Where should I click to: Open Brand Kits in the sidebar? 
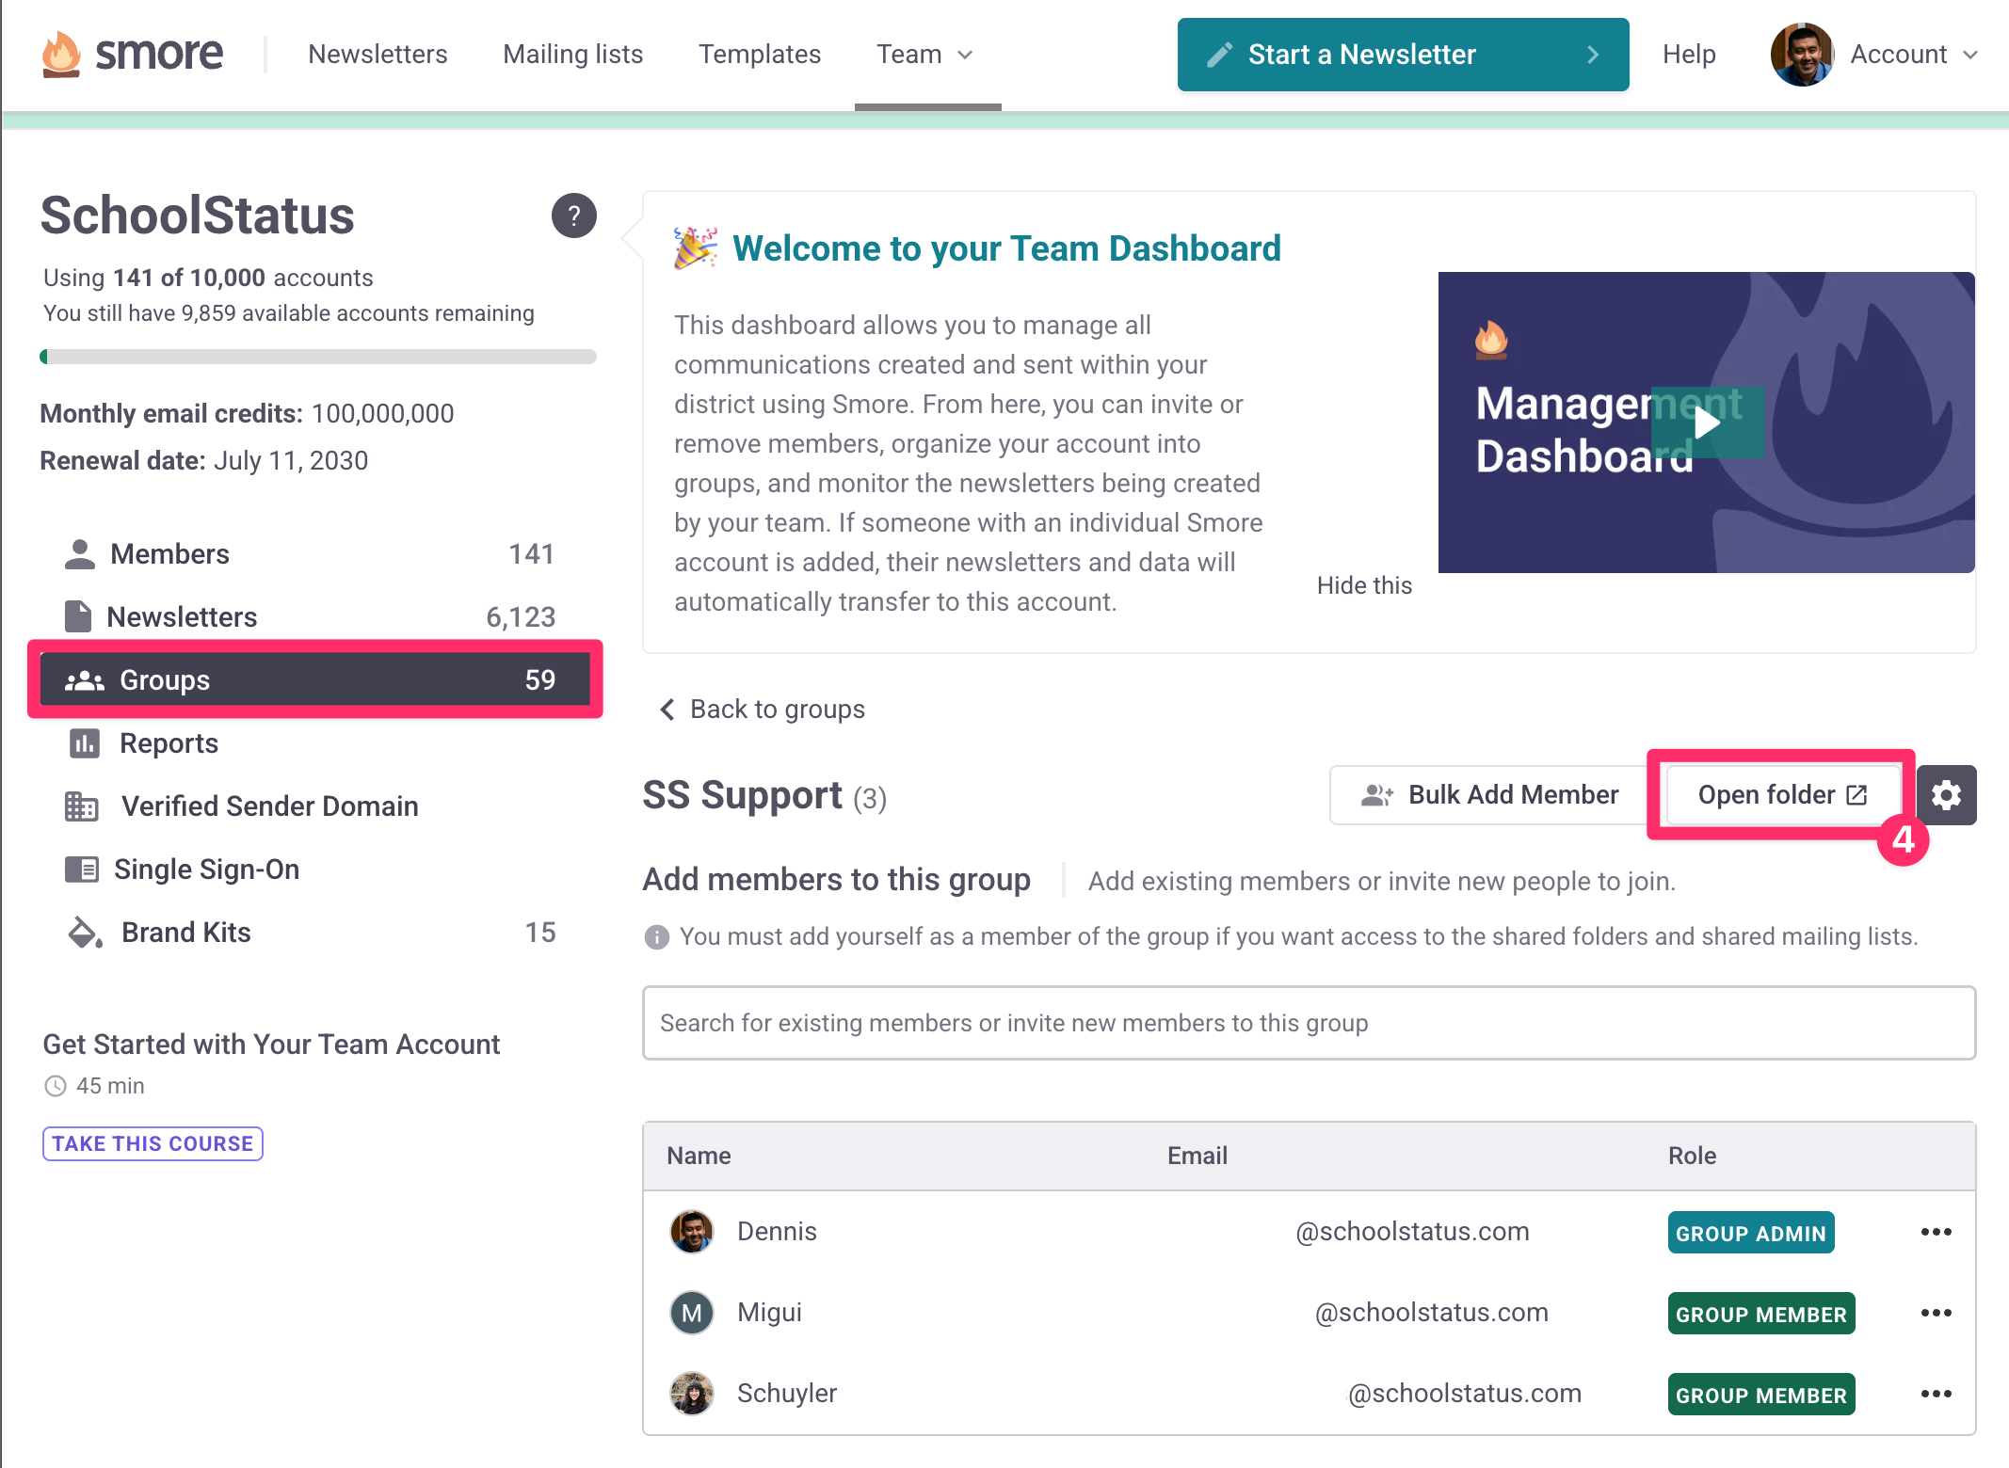pyautogui.click(x=185, y=933)
